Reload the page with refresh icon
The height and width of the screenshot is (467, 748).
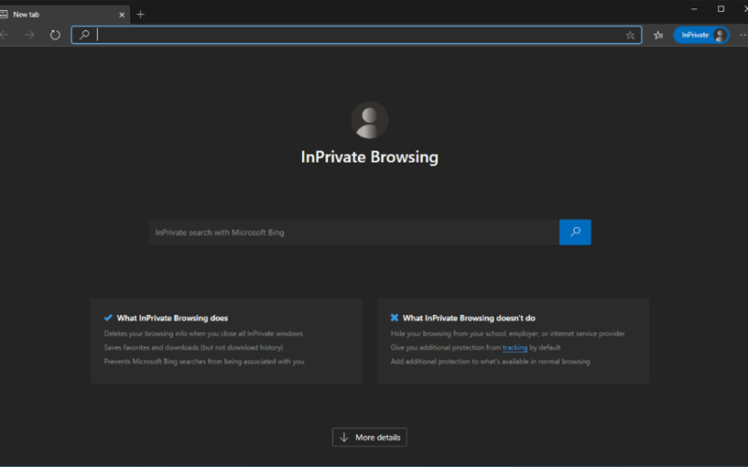pyautogui.click(x=55, y=35)
